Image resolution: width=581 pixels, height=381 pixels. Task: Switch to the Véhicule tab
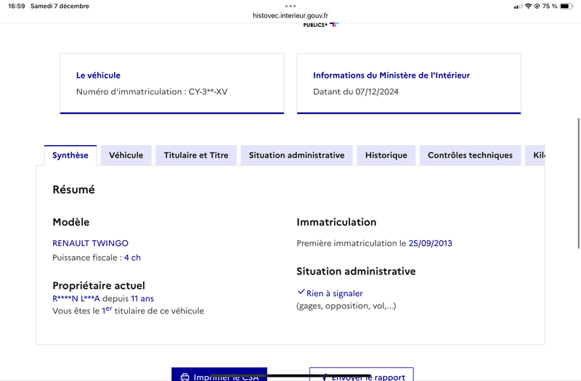pyautogui.click(x=126, y=155)
